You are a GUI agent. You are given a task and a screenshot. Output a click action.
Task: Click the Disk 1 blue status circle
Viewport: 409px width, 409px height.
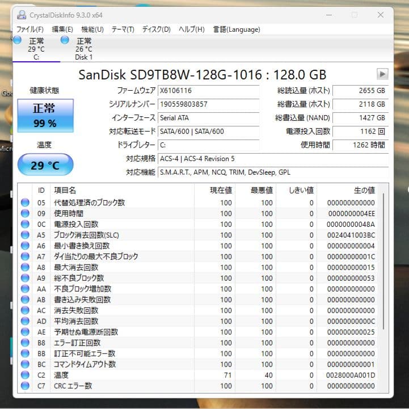coord(65,40)
